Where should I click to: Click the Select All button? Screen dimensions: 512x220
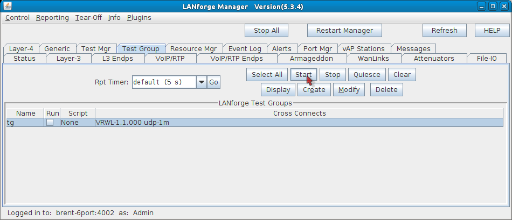(267, 75)
